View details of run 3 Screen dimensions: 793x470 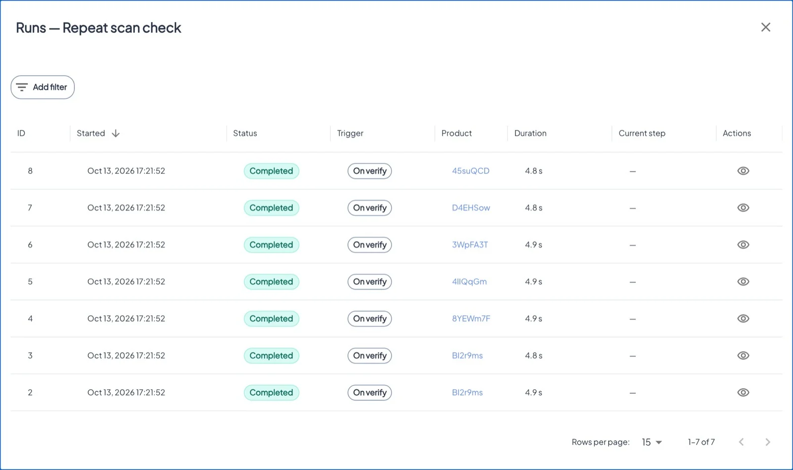[x=743, y=356]
